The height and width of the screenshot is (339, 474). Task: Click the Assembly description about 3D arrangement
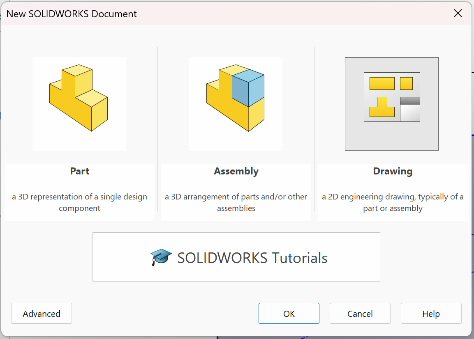click(x=236, y=202)
